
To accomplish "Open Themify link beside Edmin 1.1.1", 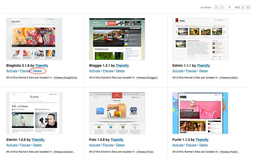I will [203, 65].
